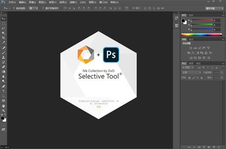Enable the auto-select checkbox
Image resolution: width=226 pixels, height=149 pixels.
(x=14, y=8)
